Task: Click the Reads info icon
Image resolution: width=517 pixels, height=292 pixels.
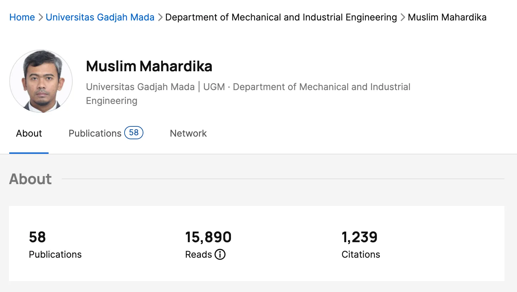Action: 220,254
